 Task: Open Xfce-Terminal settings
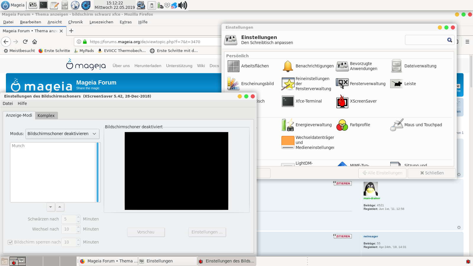tap(302, 101)
